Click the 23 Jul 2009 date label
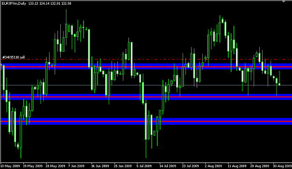The height and width of the screenshot is (169, 292). (x=191, y=166)
